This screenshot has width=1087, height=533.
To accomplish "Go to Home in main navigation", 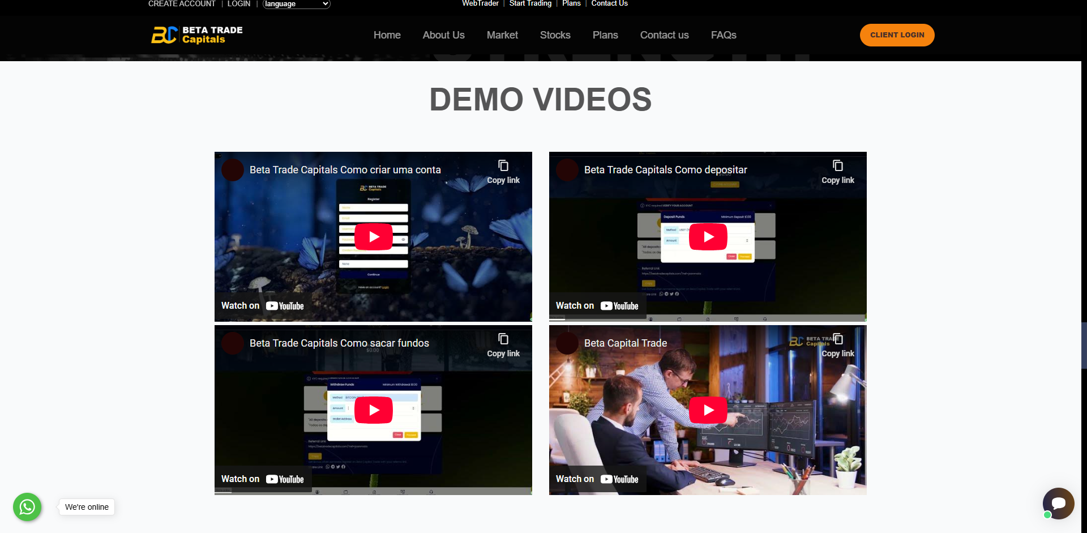I will [x=387, y=35].
